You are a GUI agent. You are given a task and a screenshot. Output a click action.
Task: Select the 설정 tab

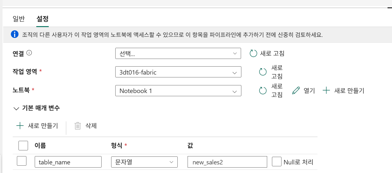(42, 19)
